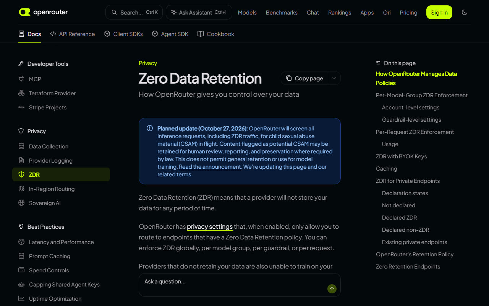
Task: Open the Agent SDK tab
Action: [170, 34]
